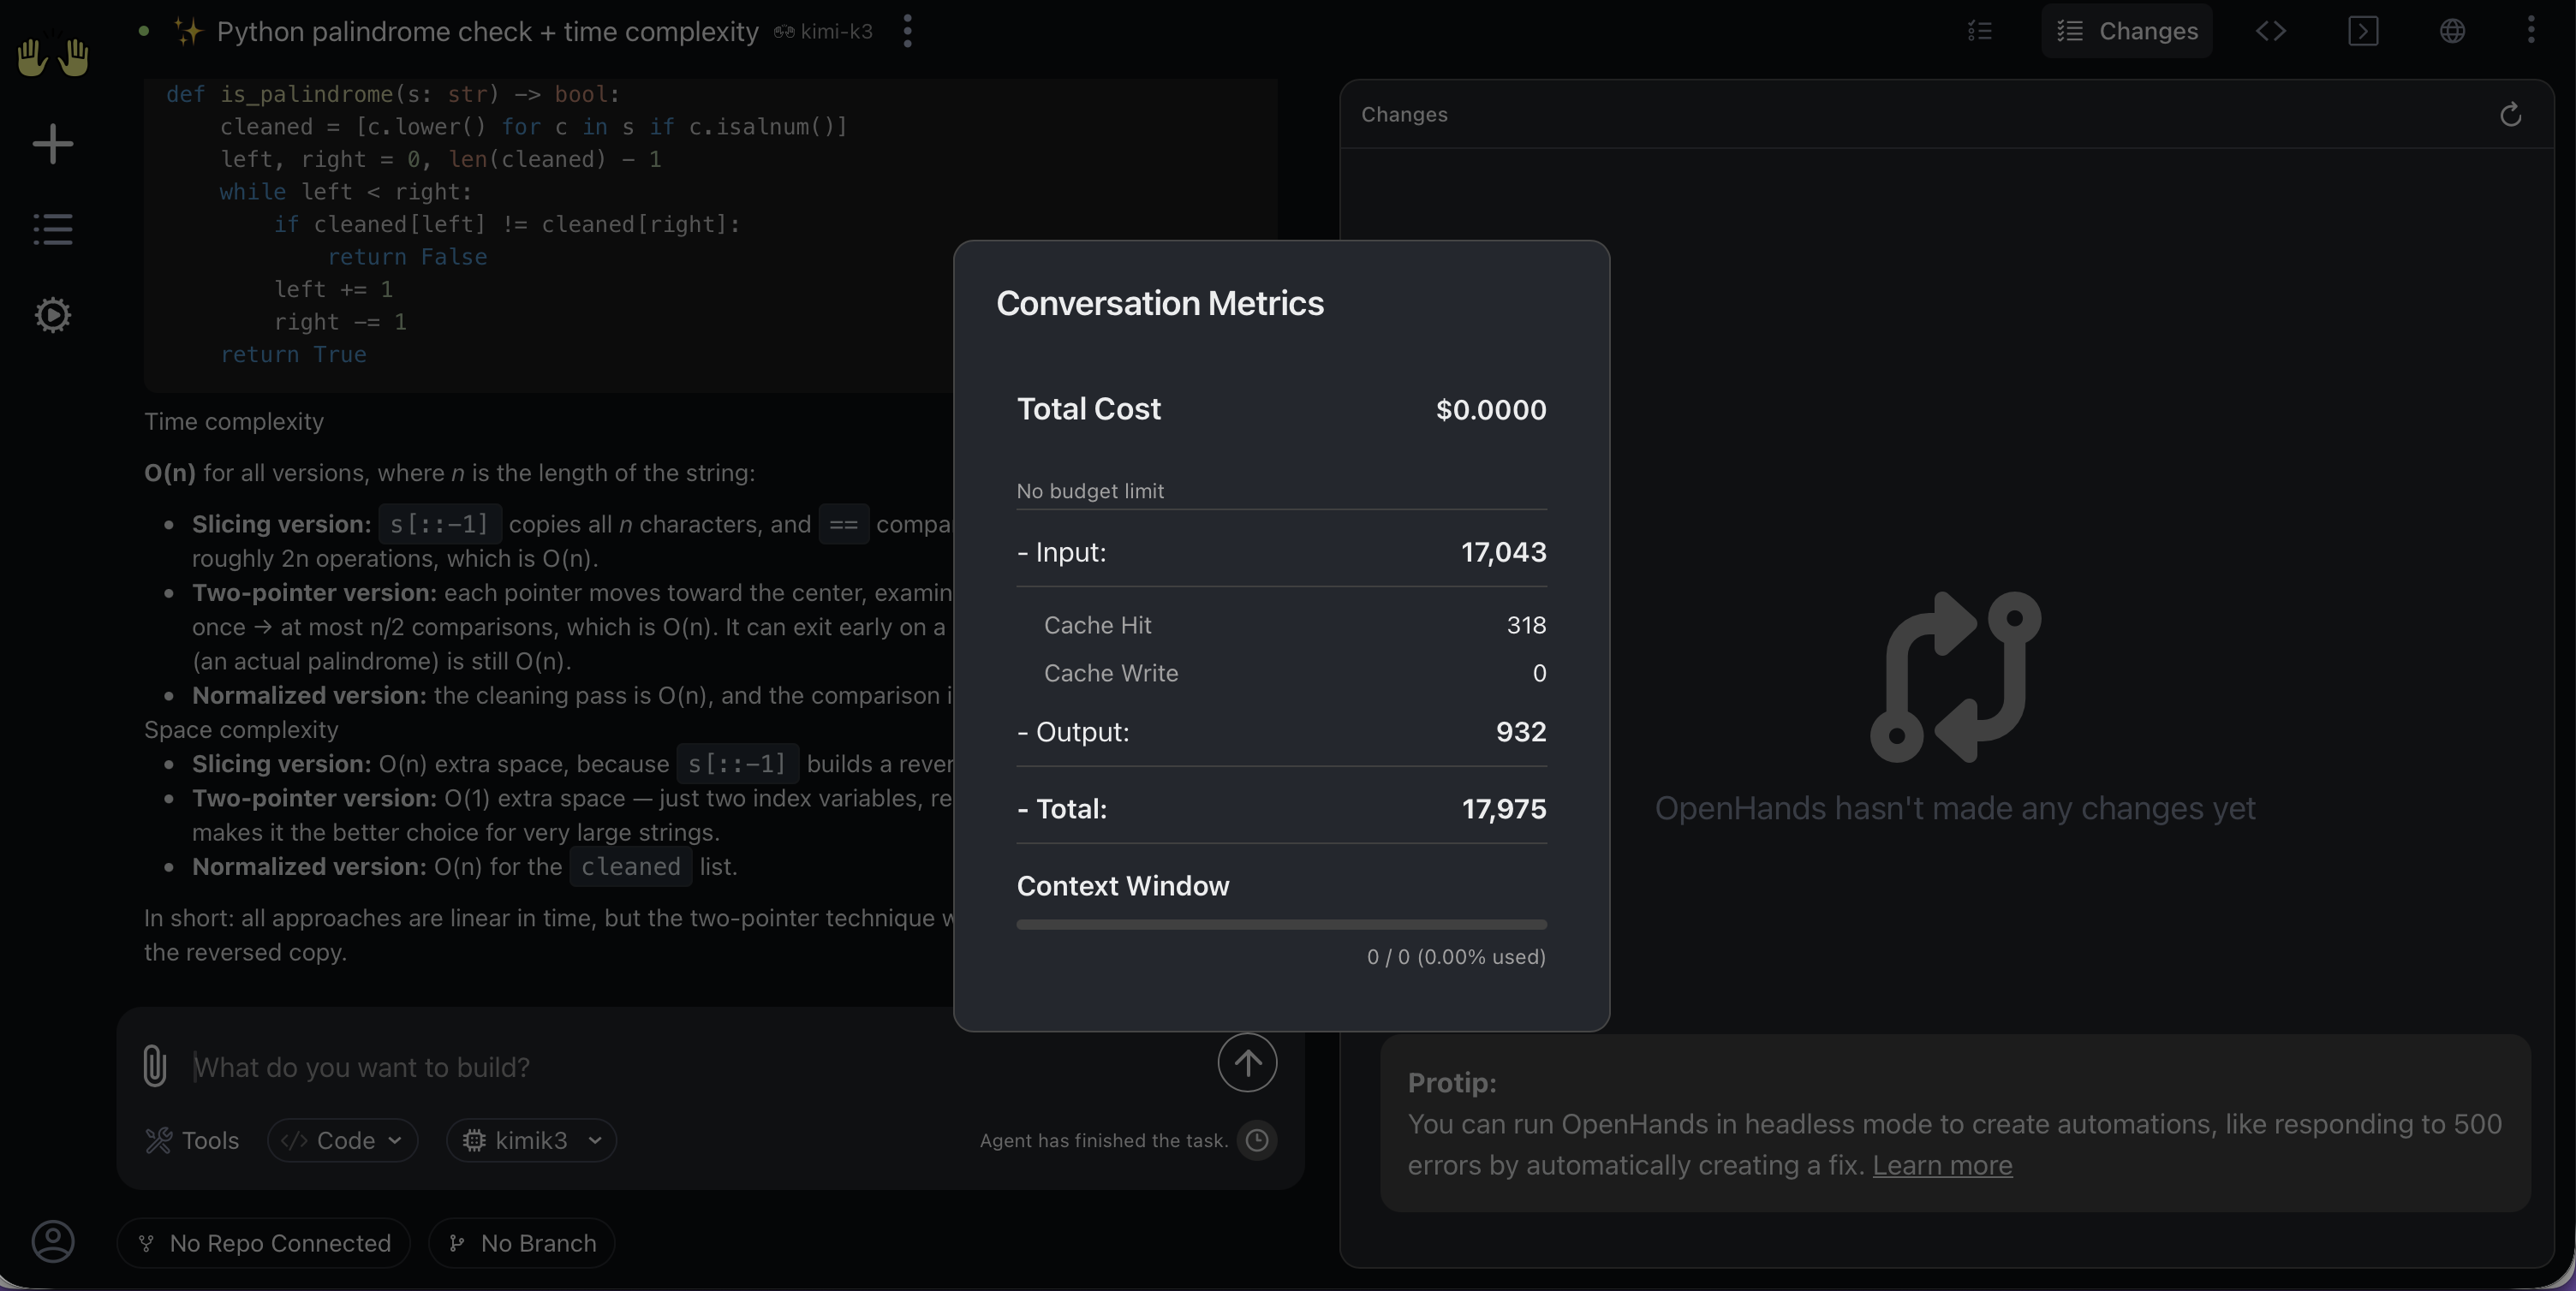Click the Cache Write value 0

(1540, 674)
